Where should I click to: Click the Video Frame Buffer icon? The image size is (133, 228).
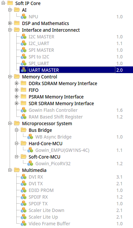click(x=24, y=223)
